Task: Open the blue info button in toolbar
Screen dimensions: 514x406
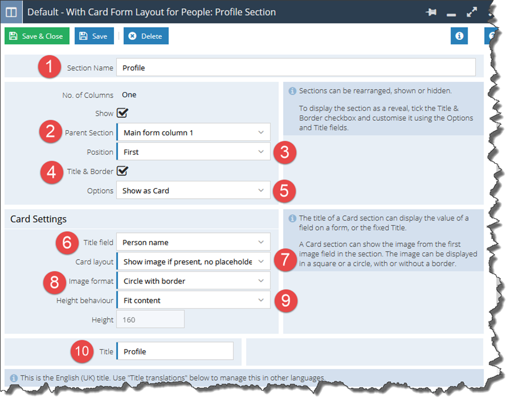Action: (459, 36)
